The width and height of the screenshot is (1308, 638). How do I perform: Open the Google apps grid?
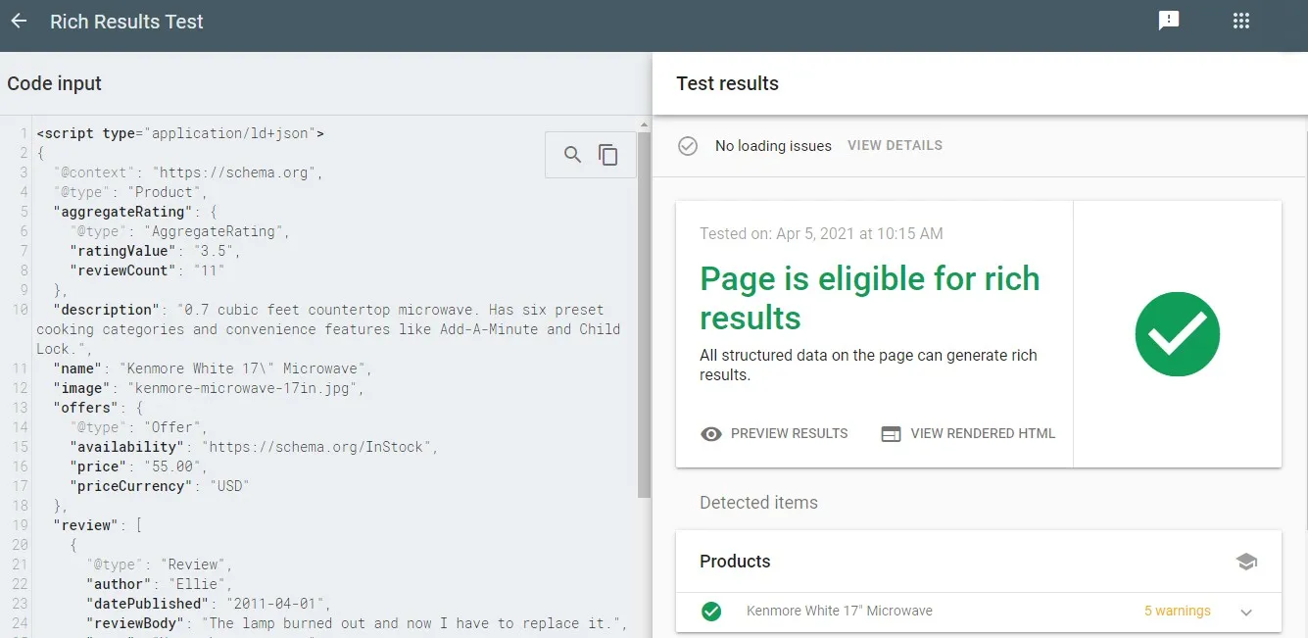click(1240, 21)
